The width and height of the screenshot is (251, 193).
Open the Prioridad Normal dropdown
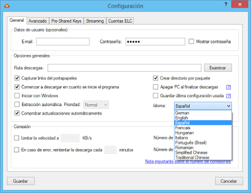(x=96, y=105)
